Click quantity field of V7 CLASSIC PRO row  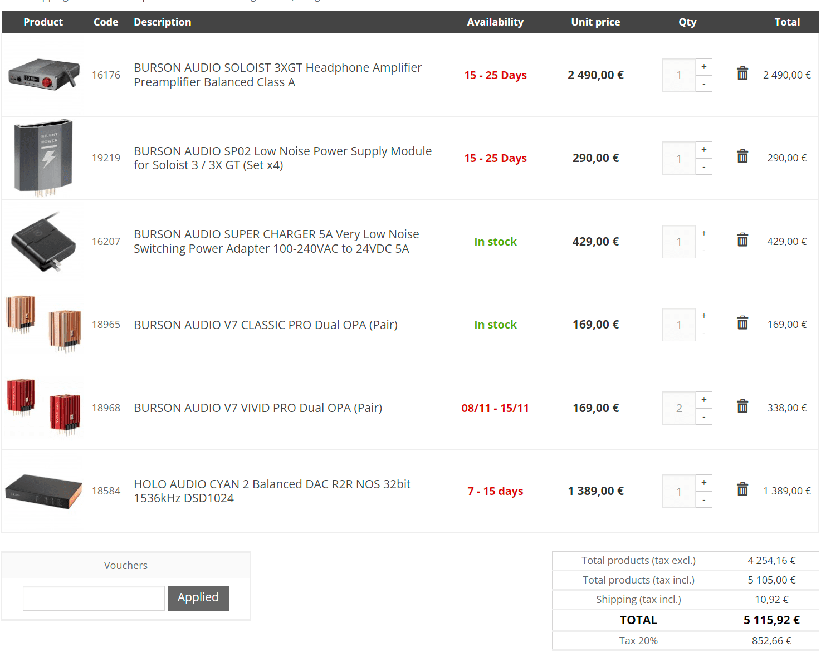(x=679, y=325)
